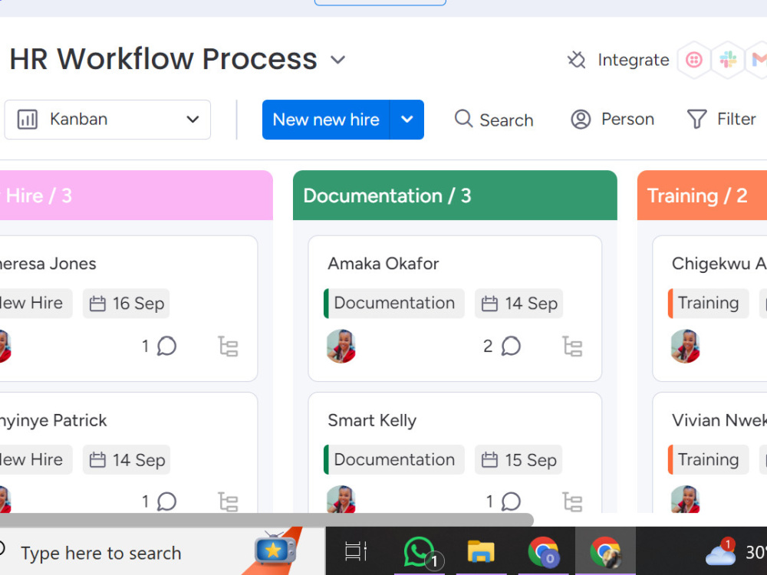
Task: Expand the HR Workflow Process title chevron
Action: tap(337, 59)
